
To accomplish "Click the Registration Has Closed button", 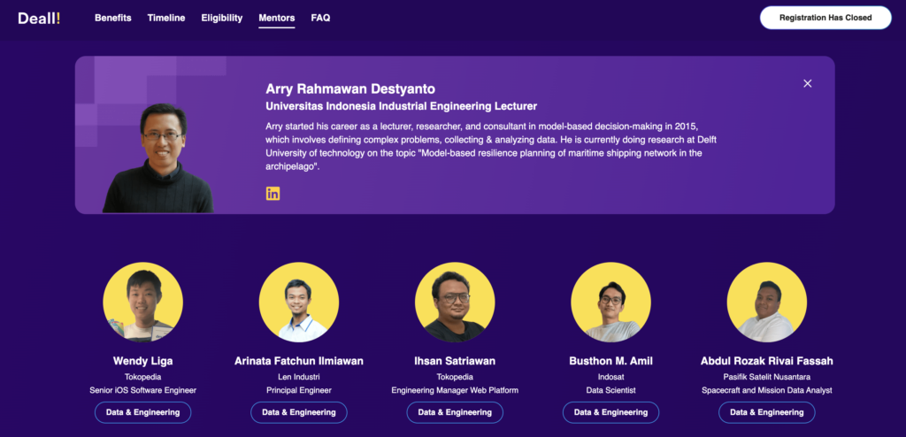I will pos(825,18).
